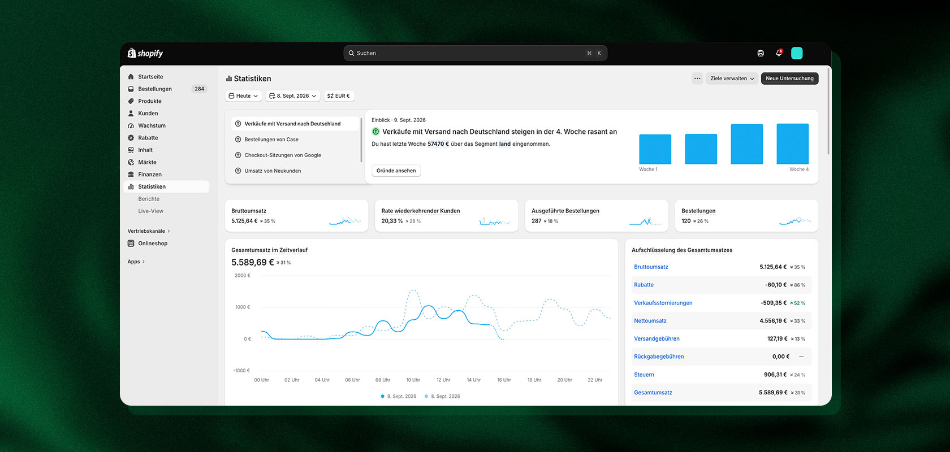950x452 pixels.
Task: Open the Versandgebühren breakdown link
Action: 657,339
